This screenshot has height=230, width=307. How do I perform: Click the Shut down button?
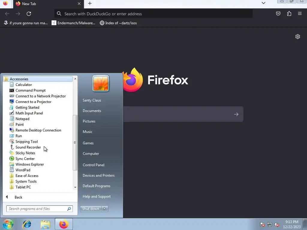[x=91, y=209]
